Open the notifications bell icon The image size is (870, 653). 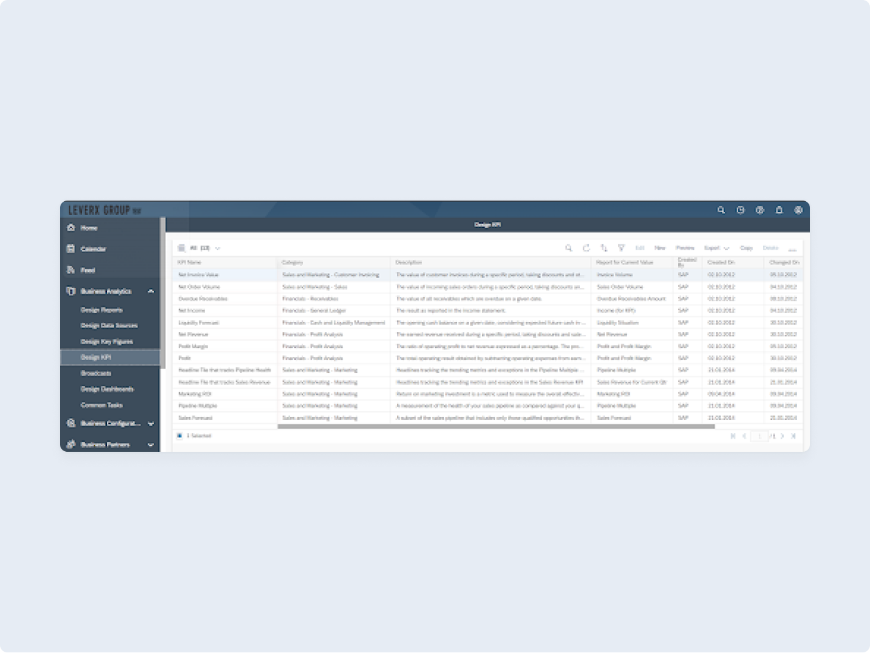point(779,211)
